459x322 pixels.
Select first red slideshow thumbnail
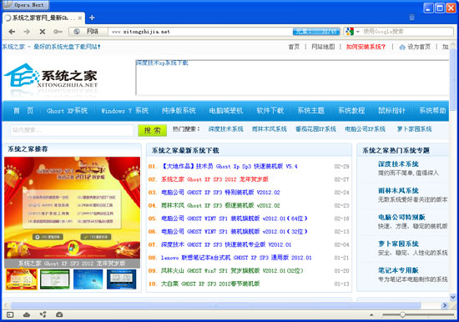tap(22, 279)
